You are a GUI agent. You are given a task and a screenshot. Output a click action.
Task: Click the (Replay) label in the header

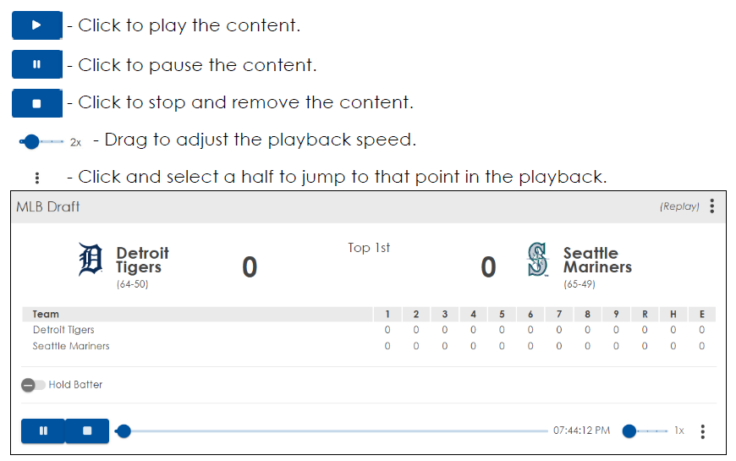[679, 206]
